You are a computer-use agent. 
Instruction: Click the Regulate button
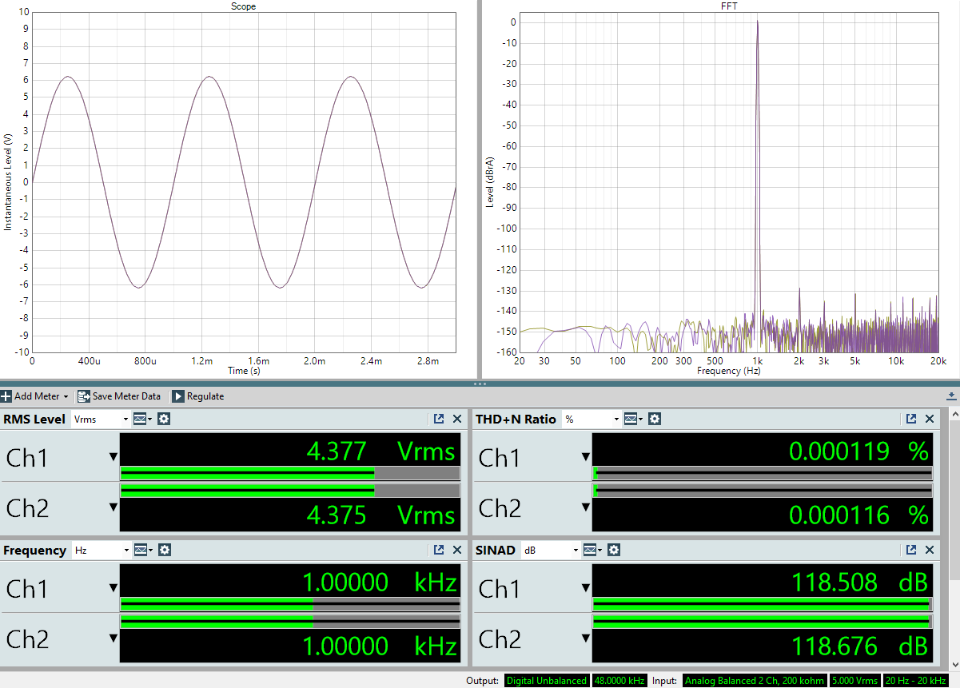[197, 396]
